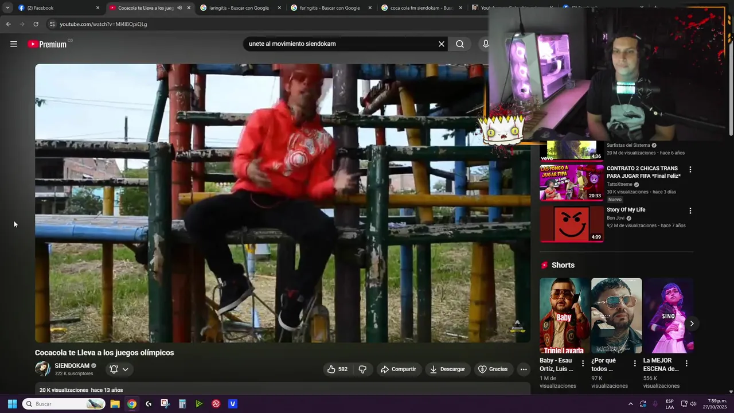Viewport: 734px width, 413px height.
Task: Open the YouTube guide hamburger menu
Action: (x=14, y=44)
